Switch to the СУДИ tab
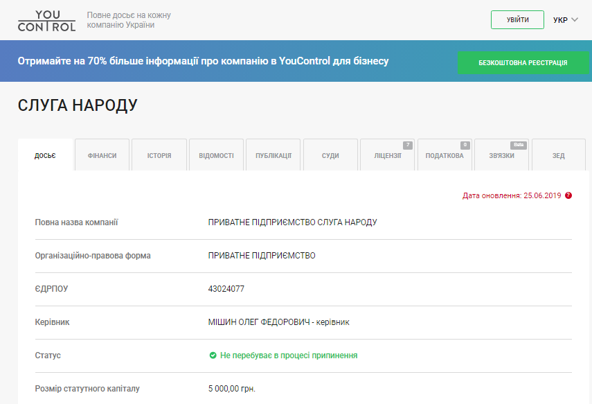 point(330,155)
